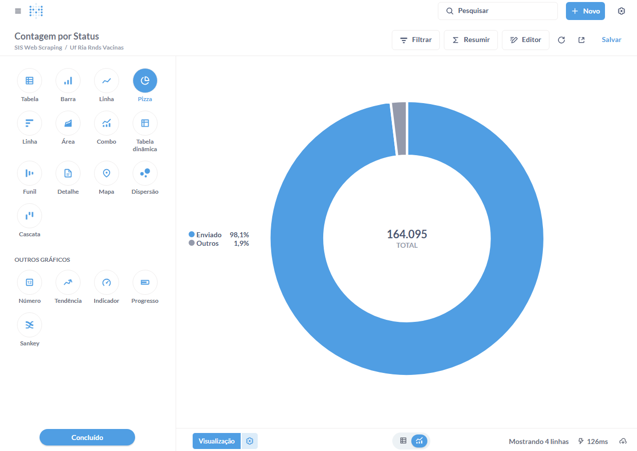Choose the Dispersão scatter chart
This screenshot has height=451, width=637.
(145, 173)
